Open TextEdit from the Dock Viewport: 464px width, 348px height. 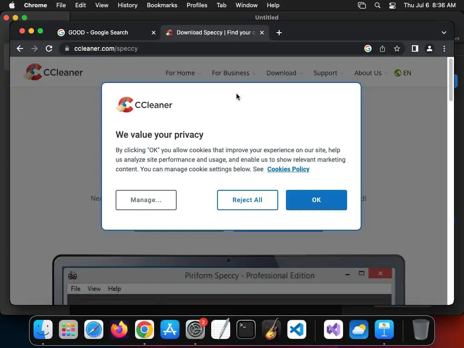[221, 329]
